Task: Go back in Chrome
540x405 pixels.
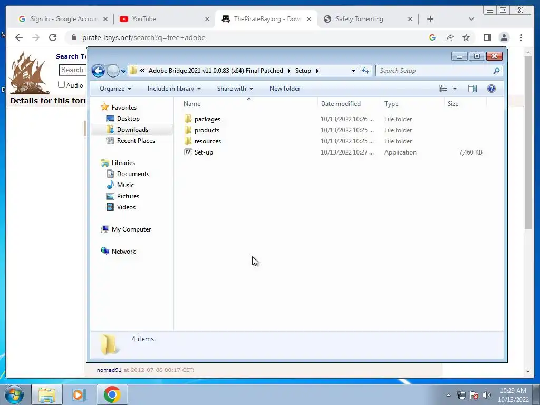Action: [19, 37]
